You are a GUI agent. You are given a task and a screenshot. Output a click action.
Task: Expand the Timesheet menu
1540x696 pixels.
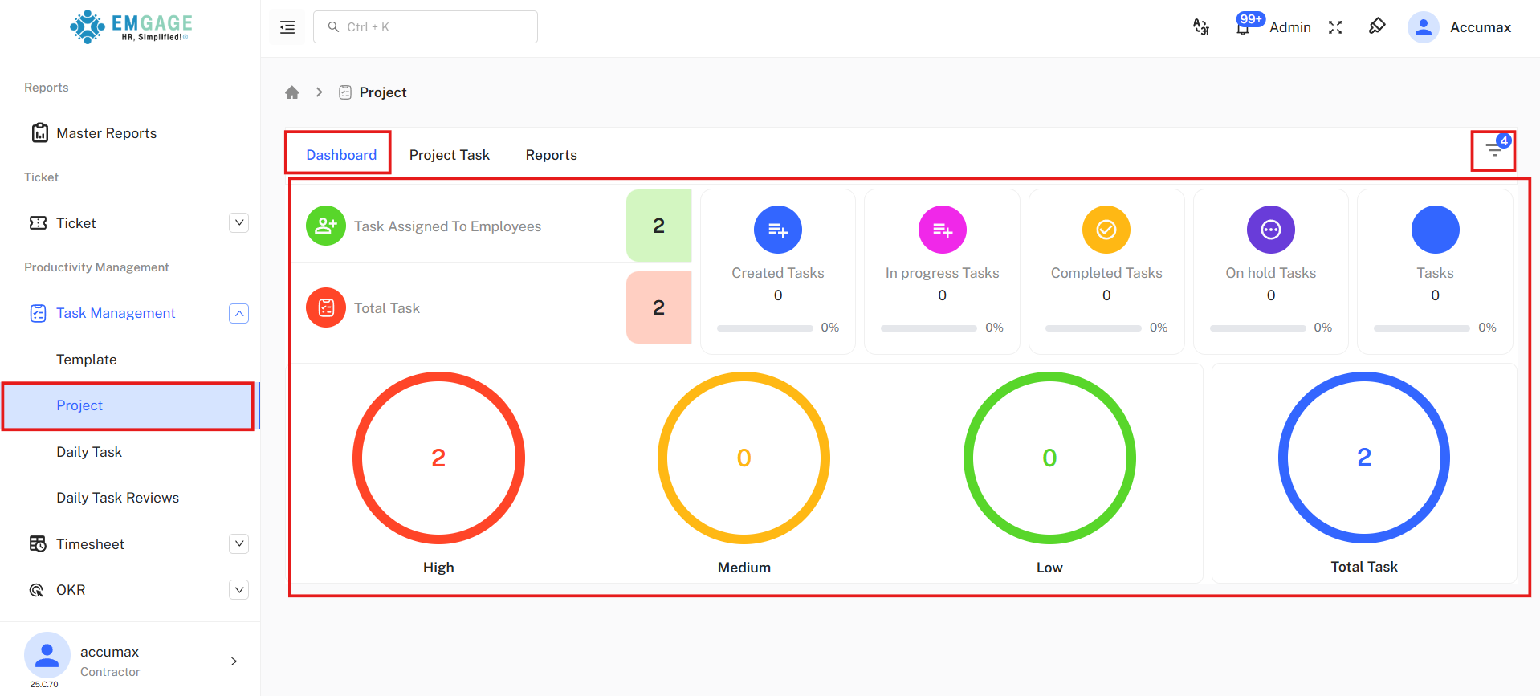click(x=238, y=544)
